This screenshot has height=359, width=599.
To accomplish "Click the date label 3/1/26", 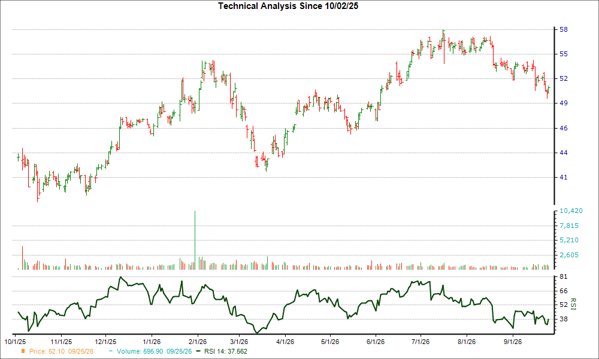I will pyautogui.click(x=238, y=342).
